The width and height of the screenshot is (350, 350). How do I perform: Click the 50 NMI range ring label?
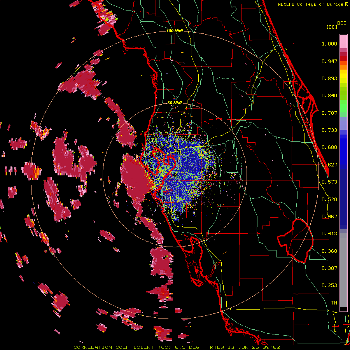point(175,103)
